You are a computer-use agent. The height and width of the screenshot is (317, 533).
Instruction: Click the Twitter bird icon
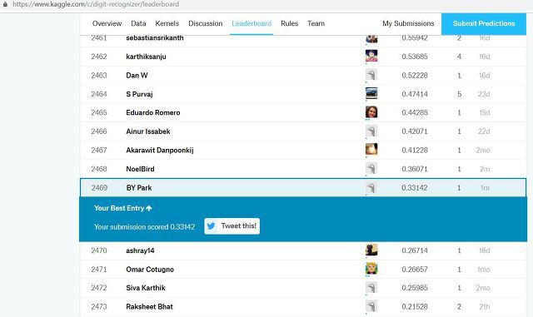(211, 226)
